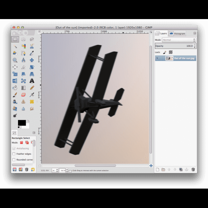Swap foreground and background colors
Screen dimensions: 208x208
(28, 121)
